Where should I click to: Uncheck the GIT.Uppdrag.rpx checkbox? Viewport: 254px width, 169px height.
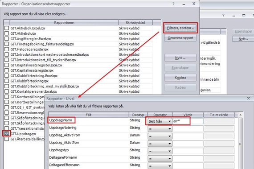(x=7, y=133)
